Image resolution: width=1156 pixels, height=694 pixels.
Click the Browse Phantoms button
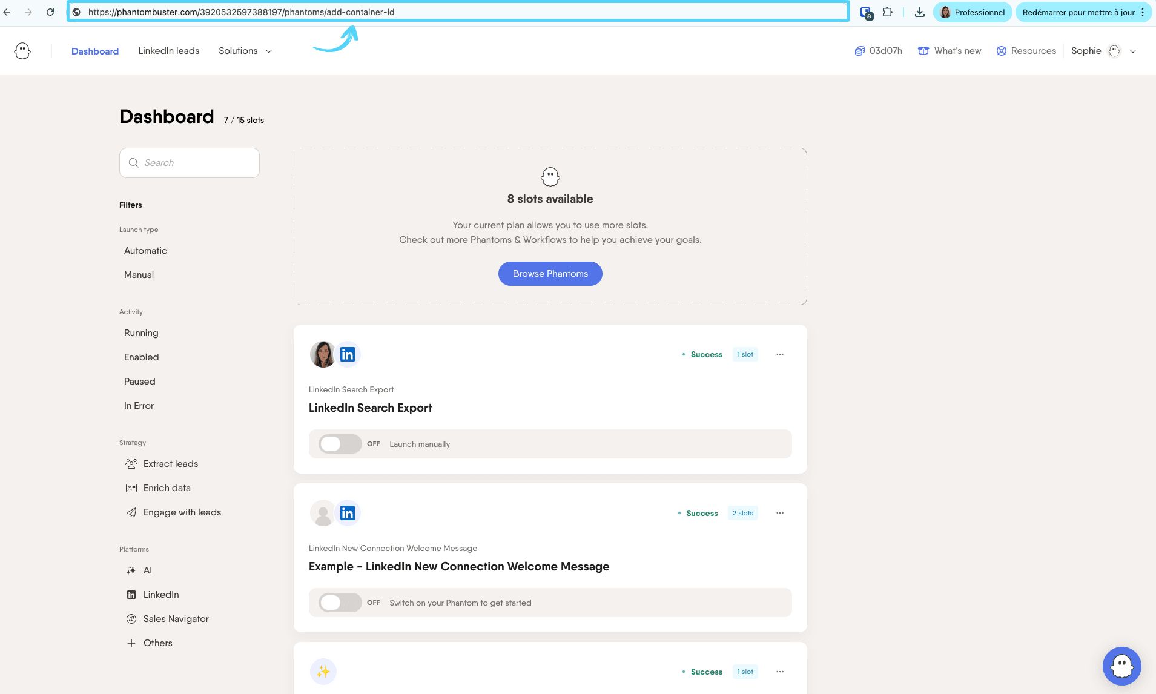pos(550,274)
